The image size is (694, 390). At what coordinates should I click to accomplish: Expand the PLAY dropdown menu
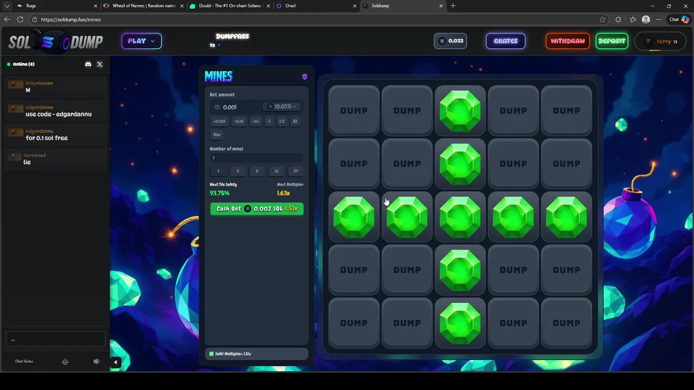tap(142, 41)
